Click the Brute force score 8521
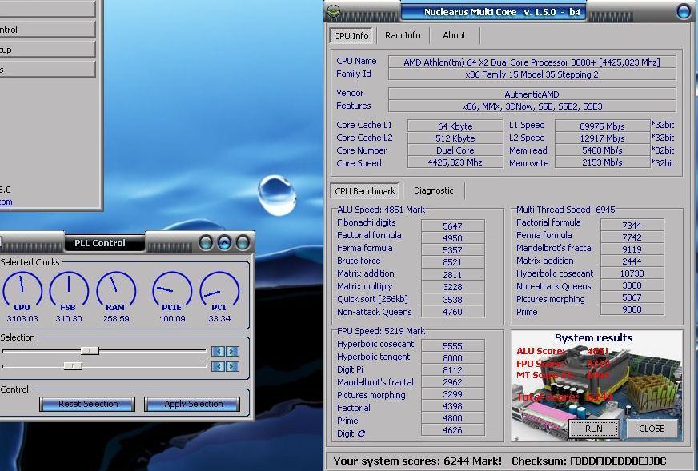Image resolution: width=698 pixels, height=471 pixels. [453, 262]
